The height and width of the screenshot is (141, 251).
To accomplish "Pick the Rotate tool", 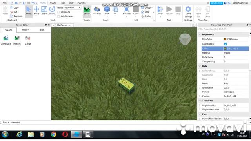I will point(52,11).
